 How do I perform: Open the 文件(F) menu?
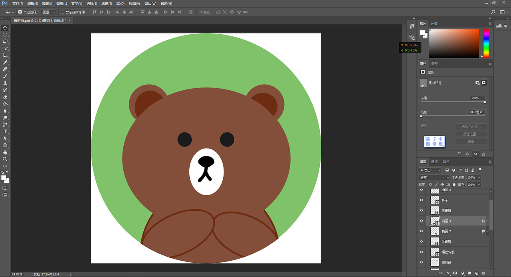tap(18, 4)
